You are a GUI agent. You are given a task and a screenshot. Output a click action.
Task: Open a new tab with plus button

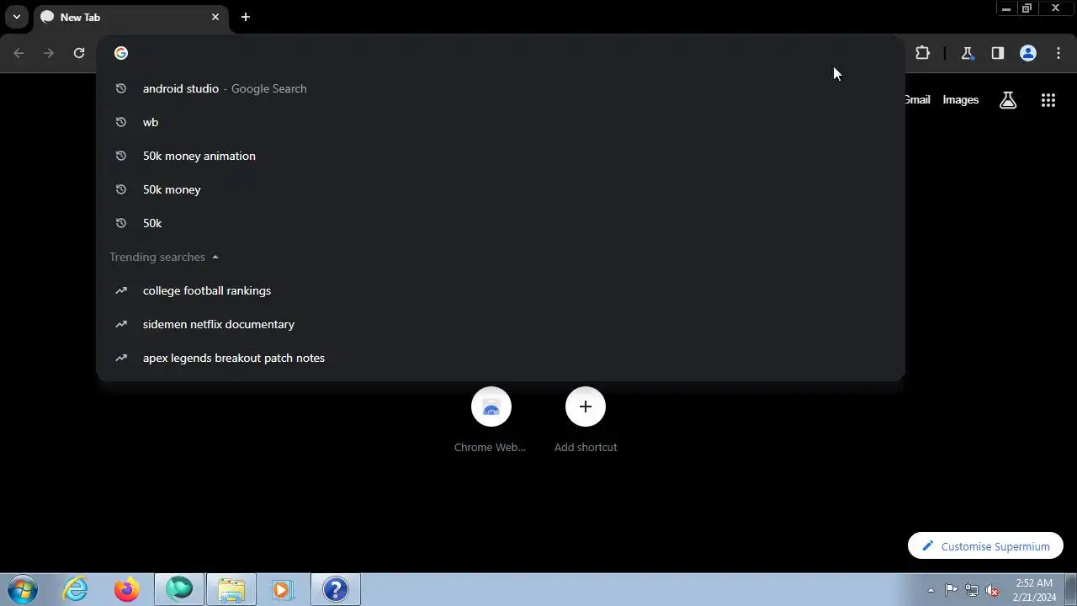(x=246, y=17)
